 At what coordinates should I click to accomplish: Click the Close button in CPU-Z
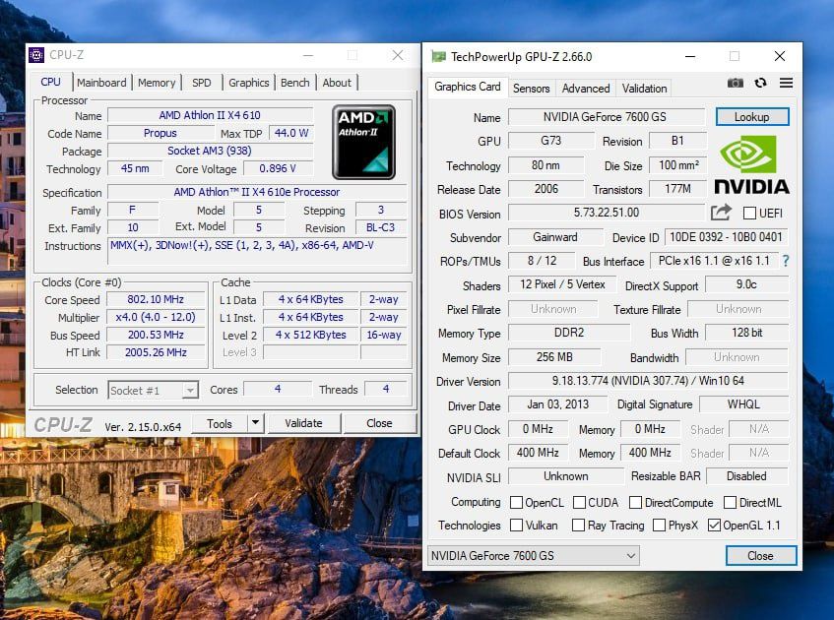[379, 423]
